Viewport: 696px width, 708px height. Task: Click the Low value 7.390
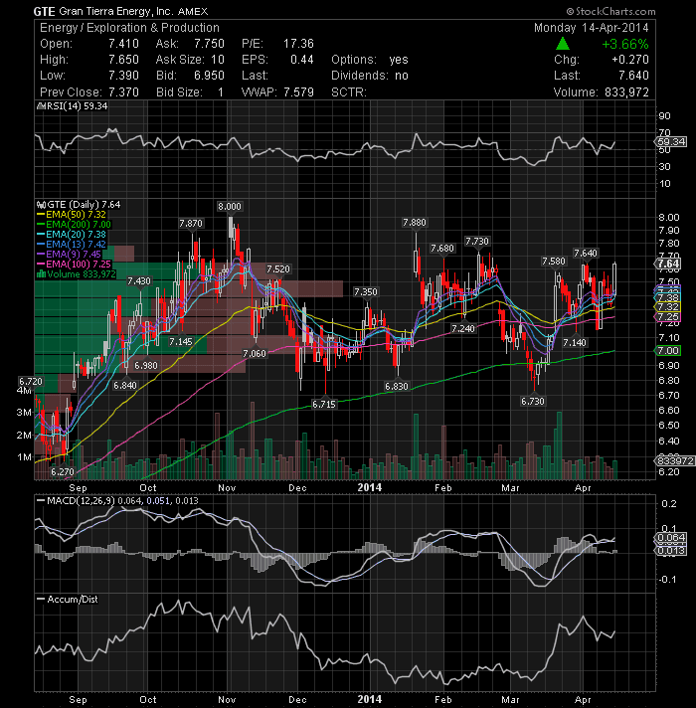(x=123, y=76)
